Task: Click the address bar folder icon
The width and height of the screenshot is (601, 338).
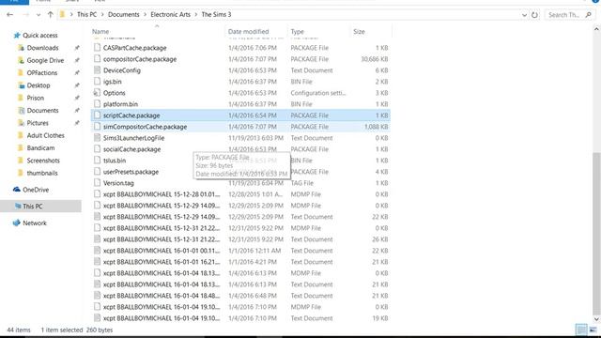Action: coord(63,15)
